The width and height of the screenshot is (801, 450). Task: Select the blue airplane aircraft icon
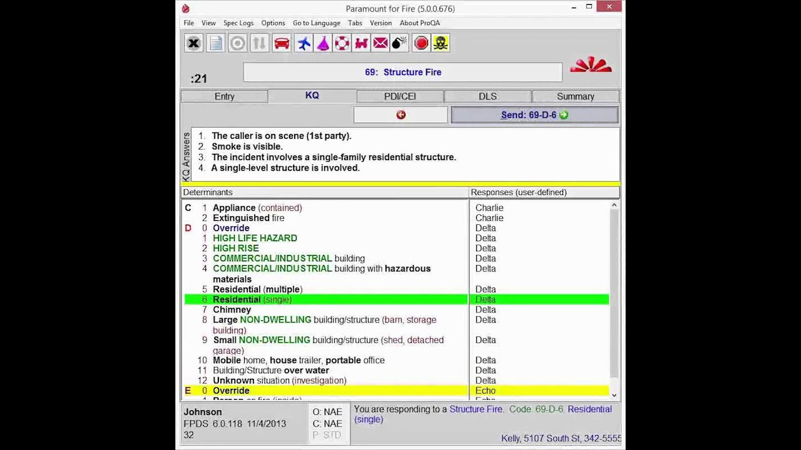click(x=304, y=43)
